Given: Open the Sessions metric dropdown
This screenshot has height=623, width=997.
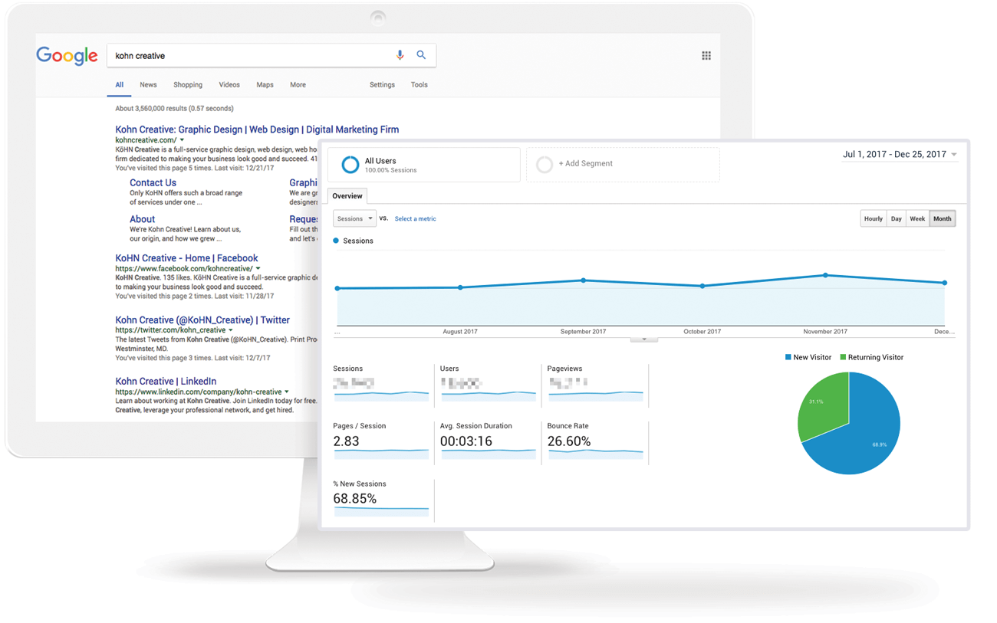Looking at the screenshot, I should (x=354, y=218).
